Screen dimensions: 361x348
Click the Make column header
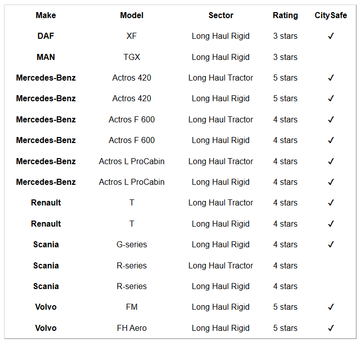click(46, 16)
